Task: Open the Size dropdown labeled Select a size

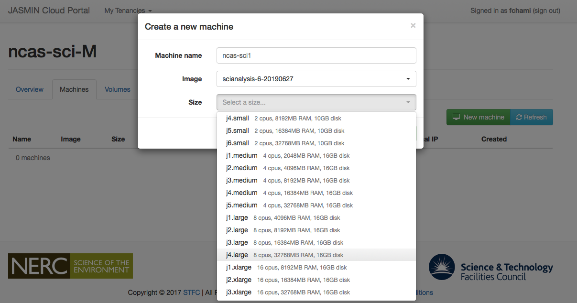Action: [x=316, y=102]
